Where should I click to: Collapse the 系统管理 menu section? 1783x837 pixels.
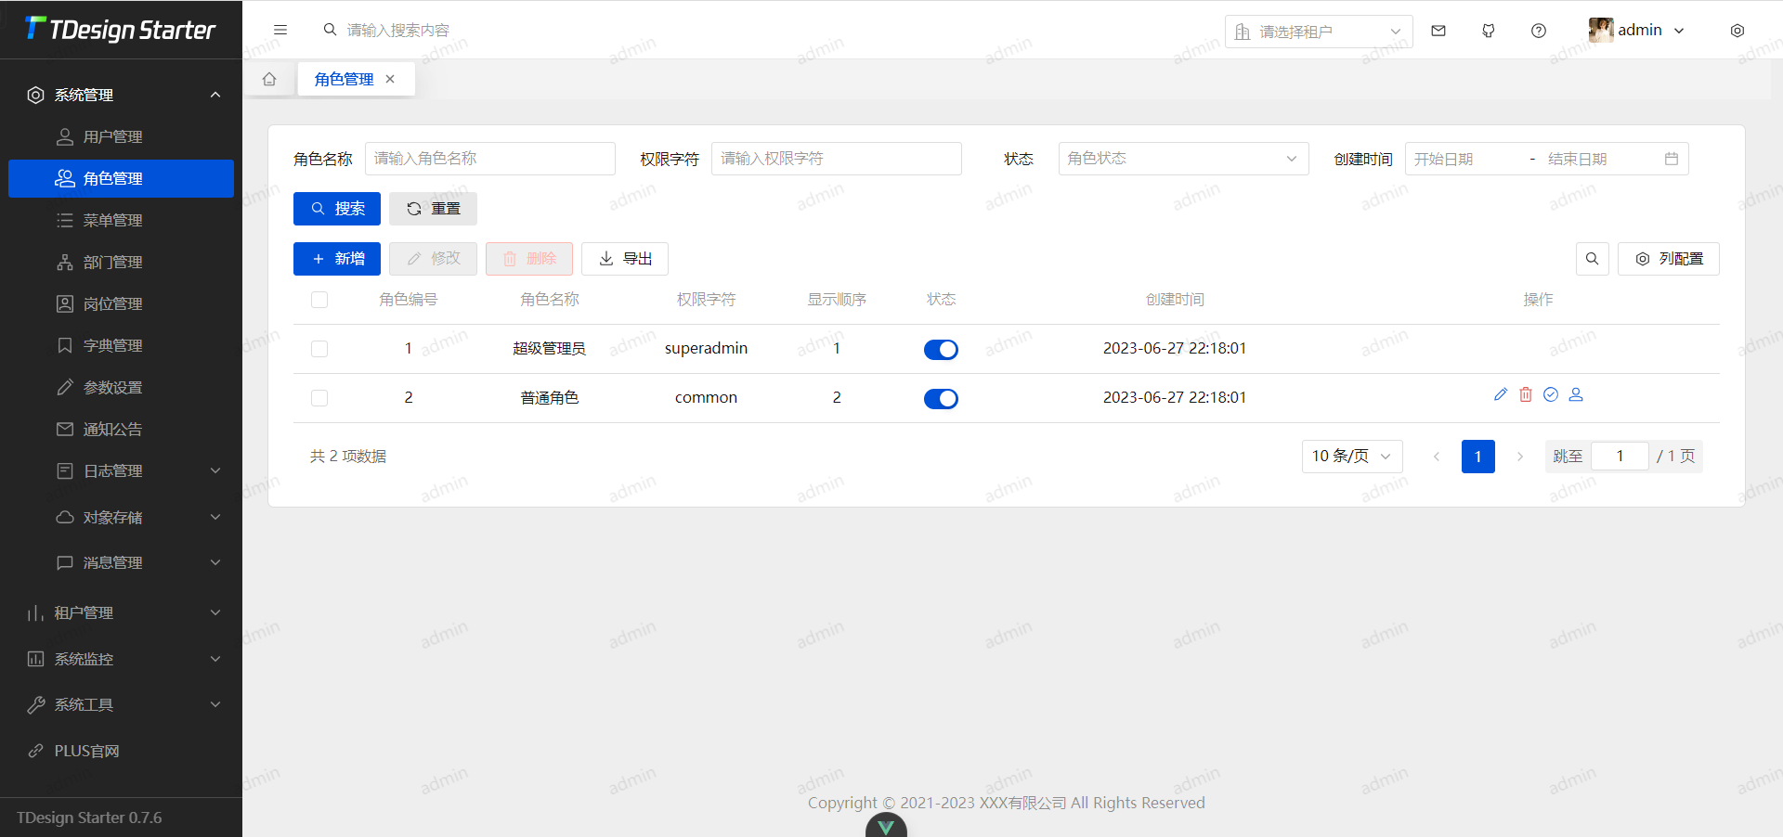[x=215, y=94]
